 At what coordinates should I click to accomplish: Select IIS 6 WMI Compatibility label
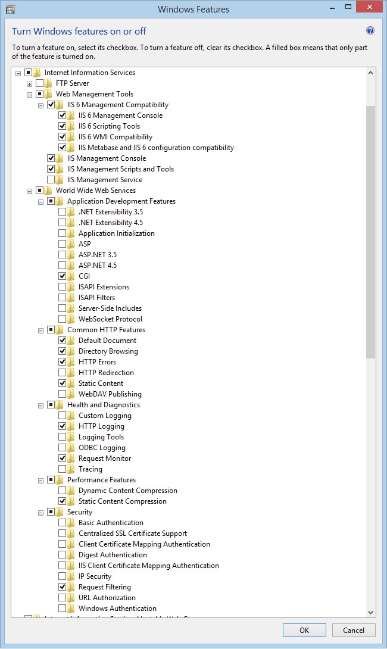116,136
